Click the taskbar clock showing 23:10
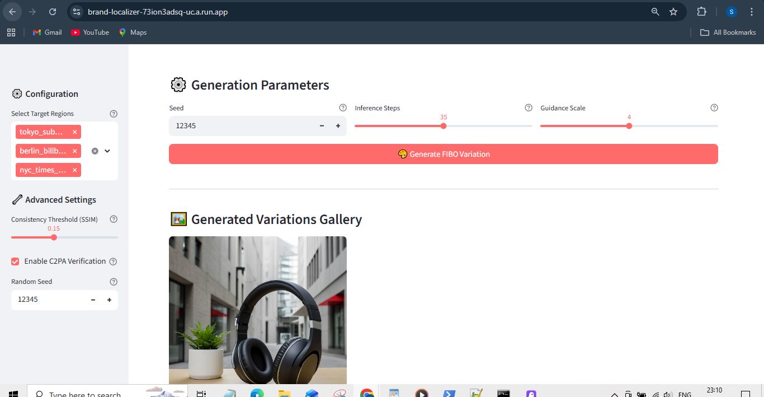 click(x=714, y=390)
